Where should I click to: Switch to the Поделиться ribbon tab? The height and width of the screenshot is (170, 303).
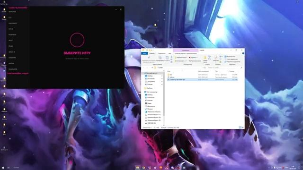(x=161, y=53)
